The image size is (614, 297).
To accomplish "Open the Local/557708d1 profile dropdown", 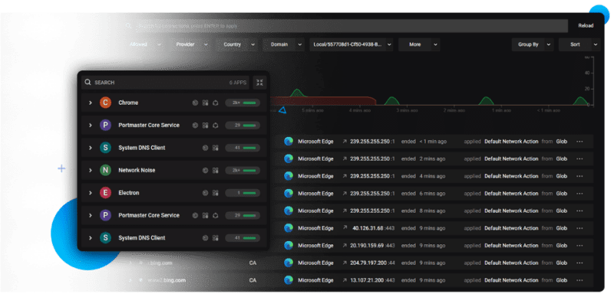I will pyautogui.click(x=352, y=44).
